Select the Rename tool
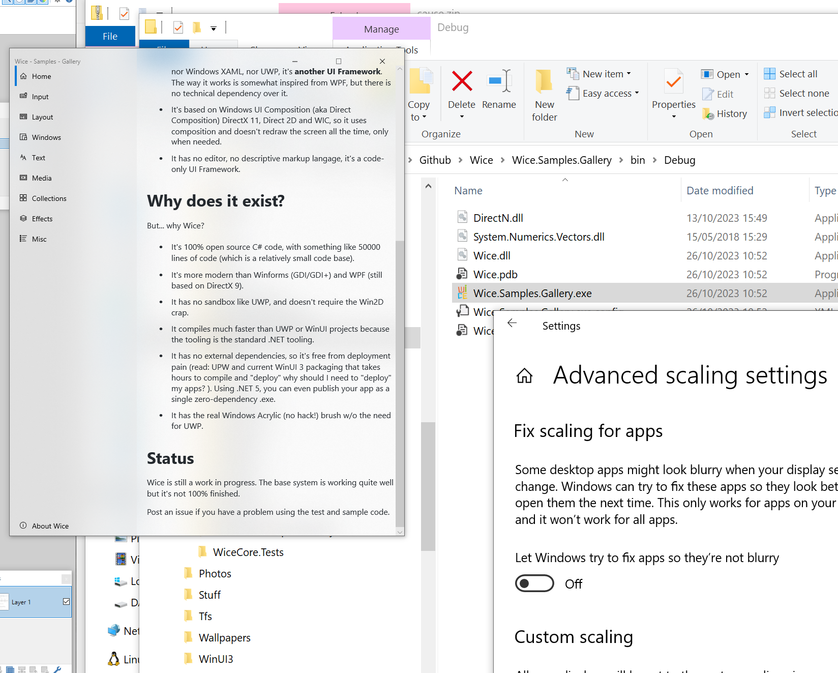 point(499,92)
